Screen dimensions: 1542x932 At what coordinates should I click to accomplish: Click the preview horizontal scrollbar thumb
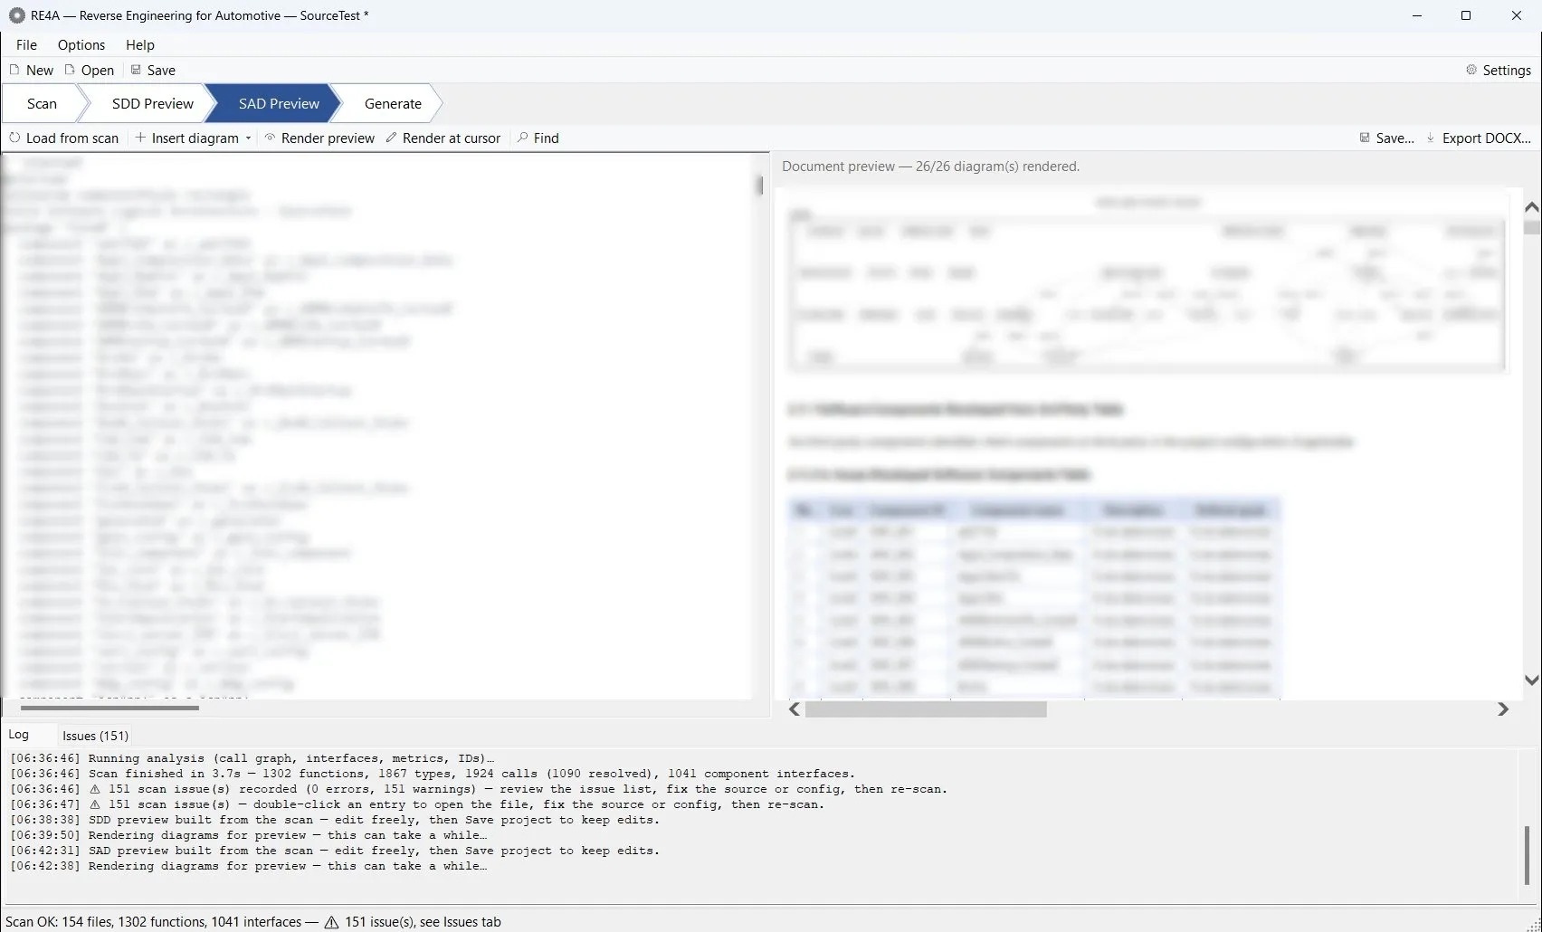(926, 709)
